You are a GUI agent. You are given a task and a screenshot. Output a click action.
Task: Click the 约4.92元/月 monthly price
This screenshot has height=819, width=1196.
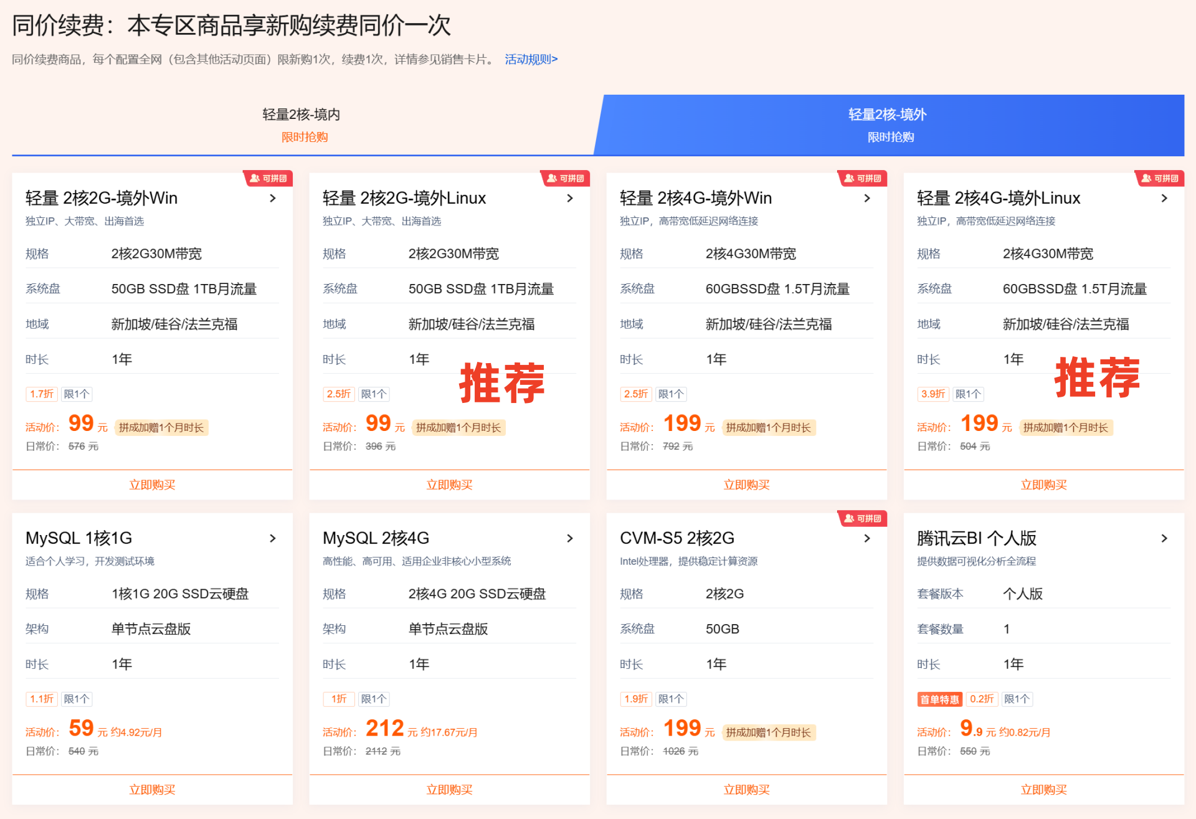click(x=136, y=732)
